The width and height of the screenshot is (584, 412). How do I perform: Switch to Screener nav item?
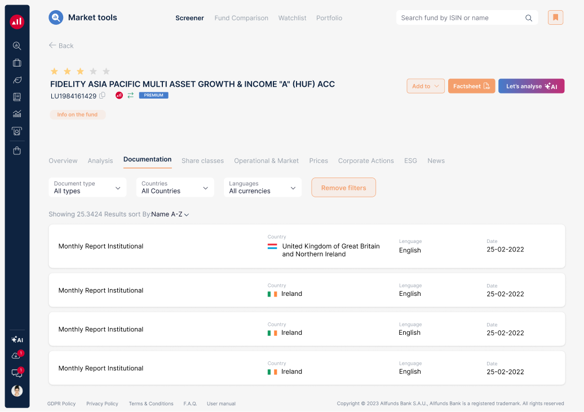(189, 18)
